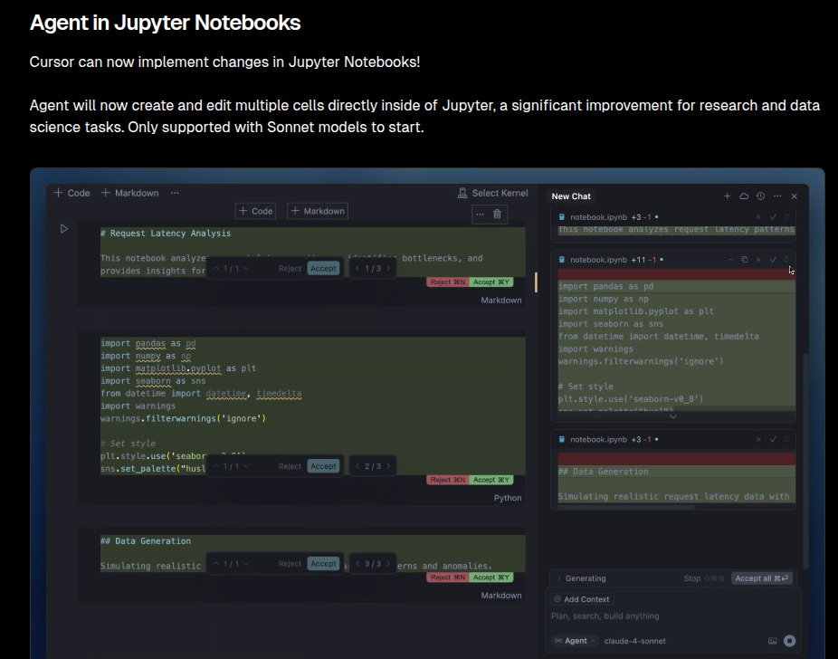Screen dimensions: 838x659
Task: Open the cloud background agents icon
Action: tap(743, 196)
